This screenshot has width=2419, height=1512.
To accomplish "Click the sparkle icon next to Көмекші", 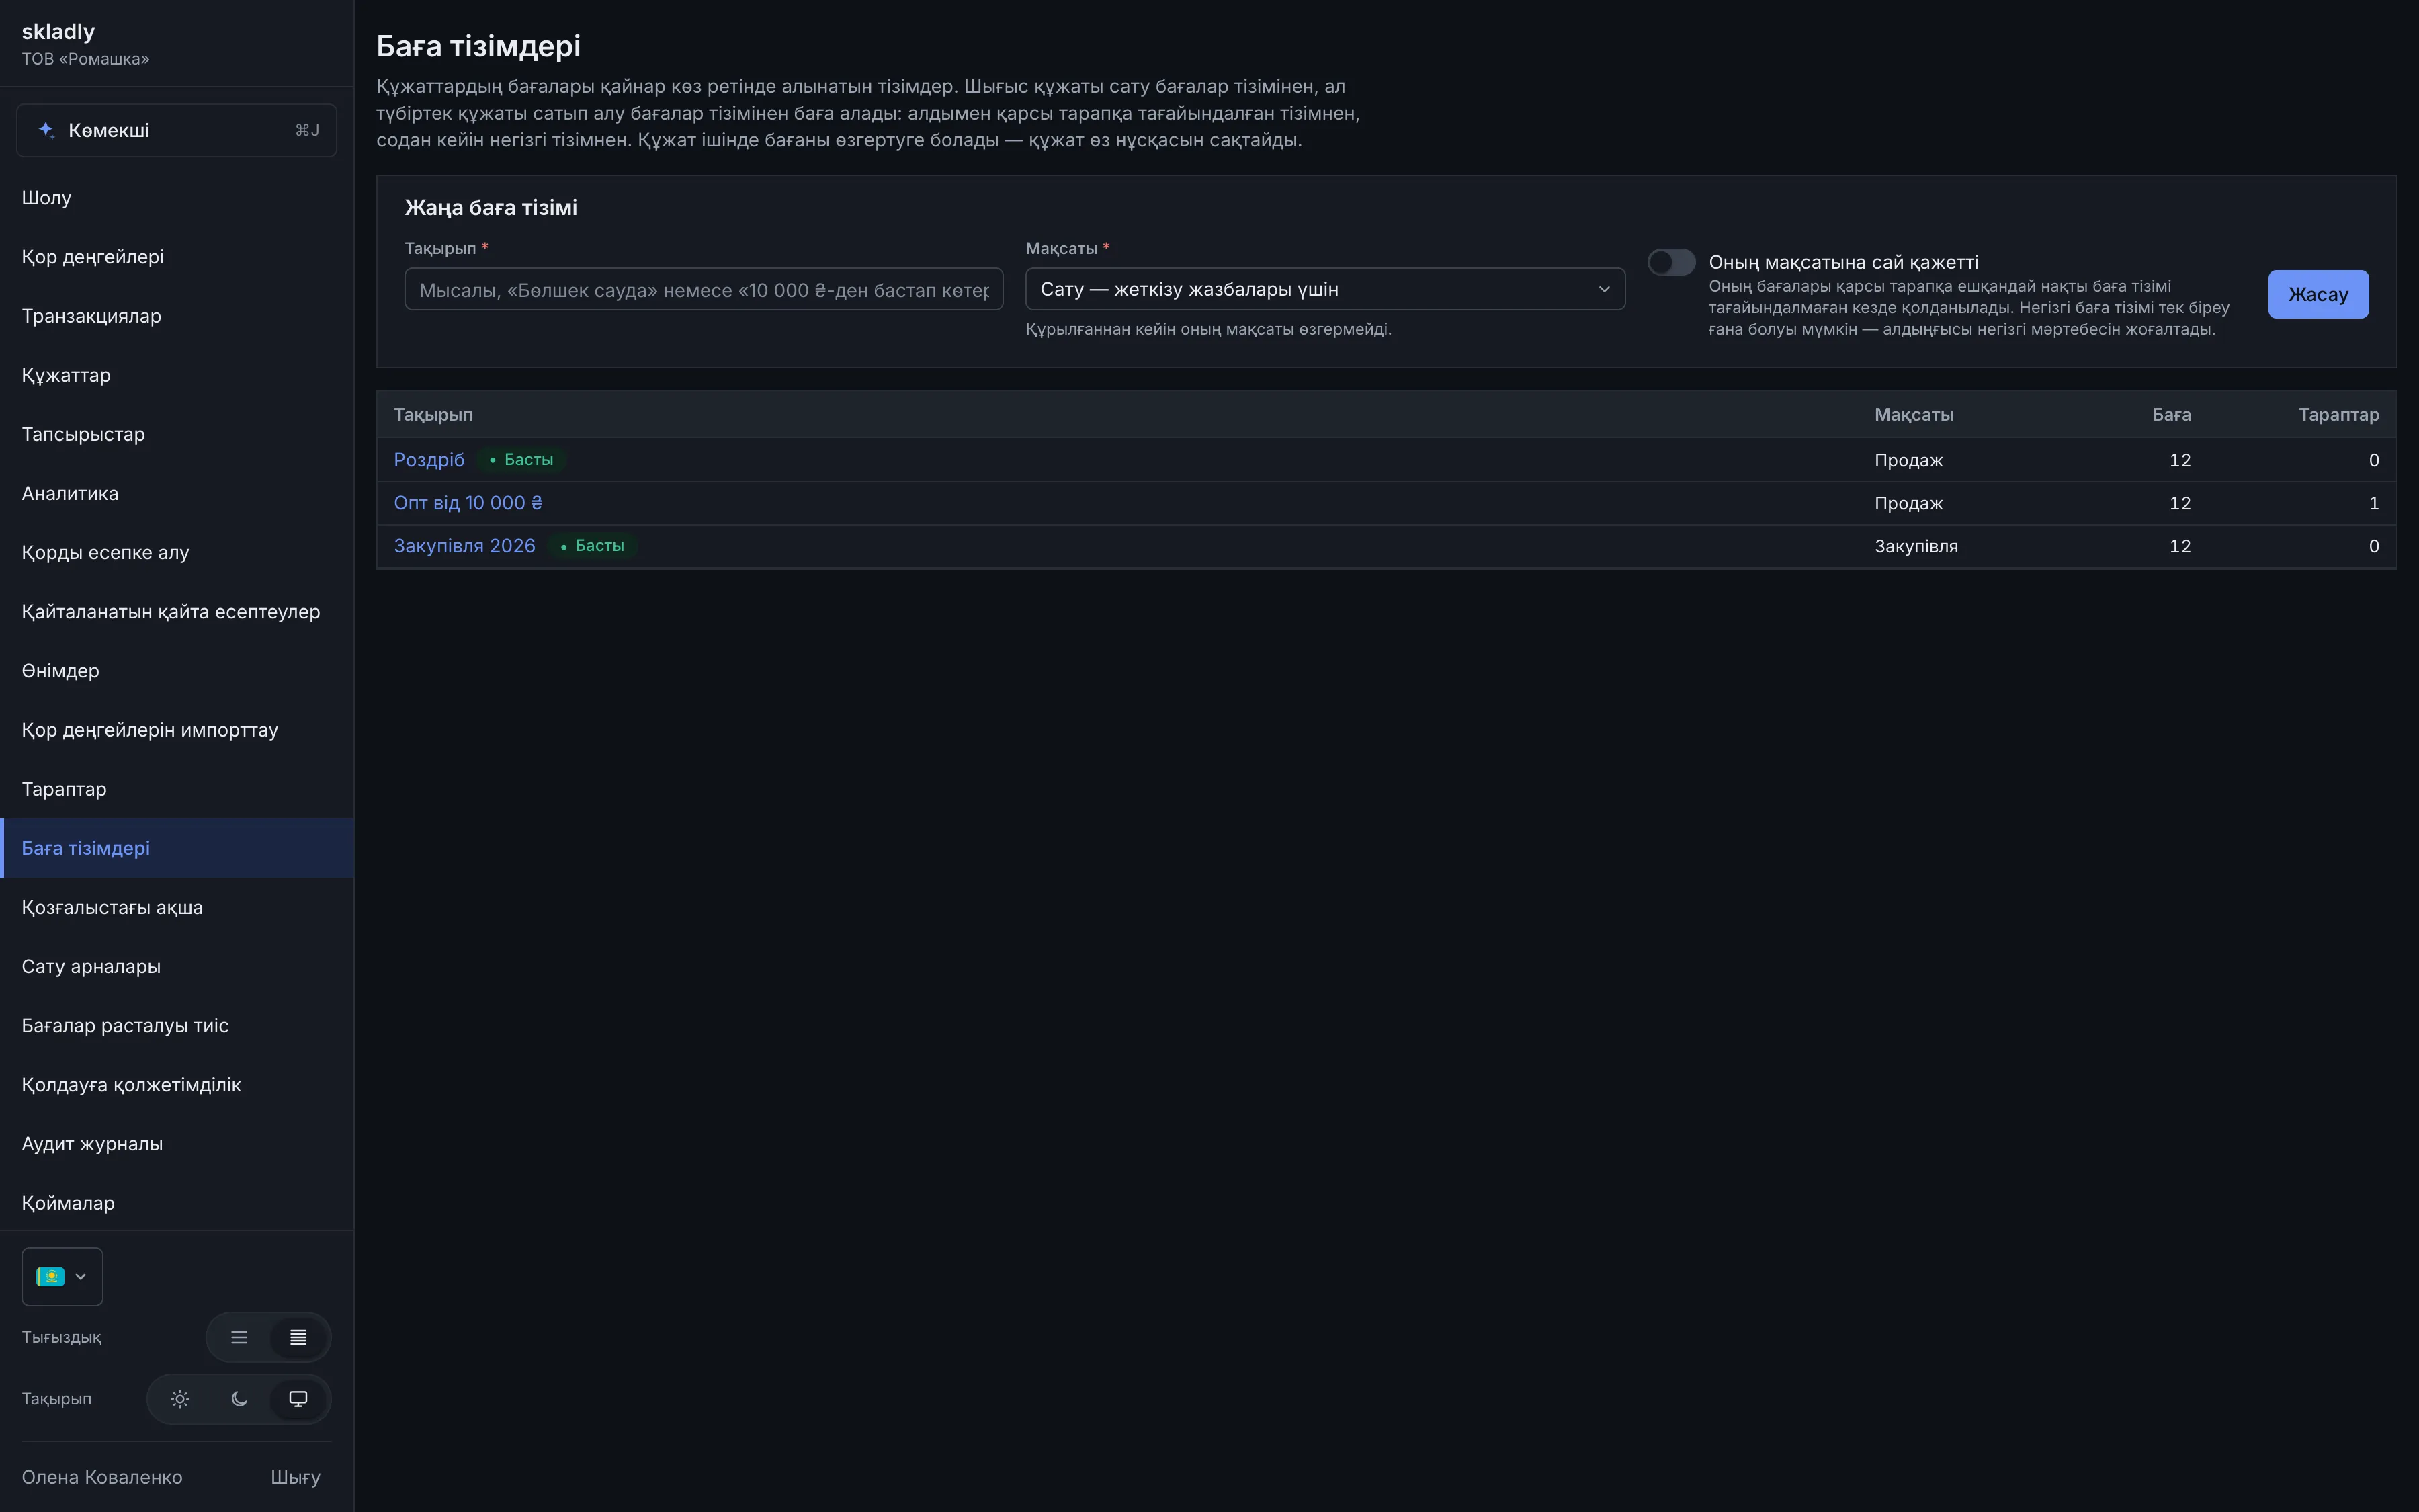I will (46, 130).
